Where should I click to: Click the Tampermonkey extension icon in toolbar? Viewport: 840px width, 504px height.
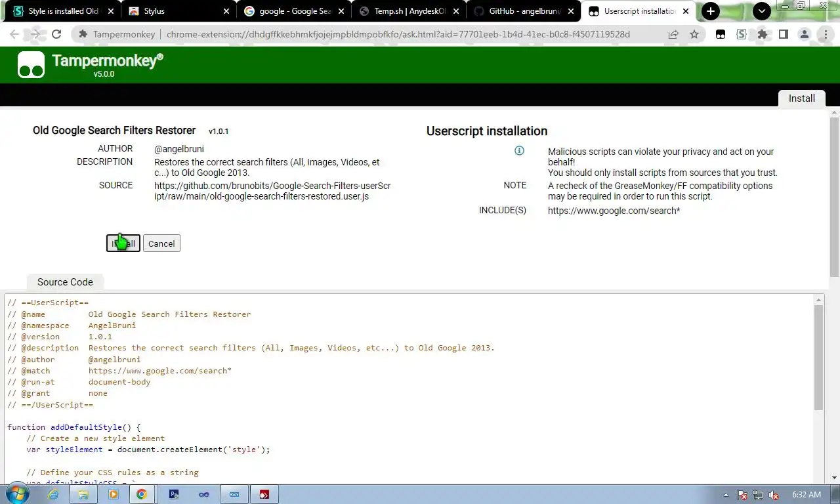(x=721, y=35)
